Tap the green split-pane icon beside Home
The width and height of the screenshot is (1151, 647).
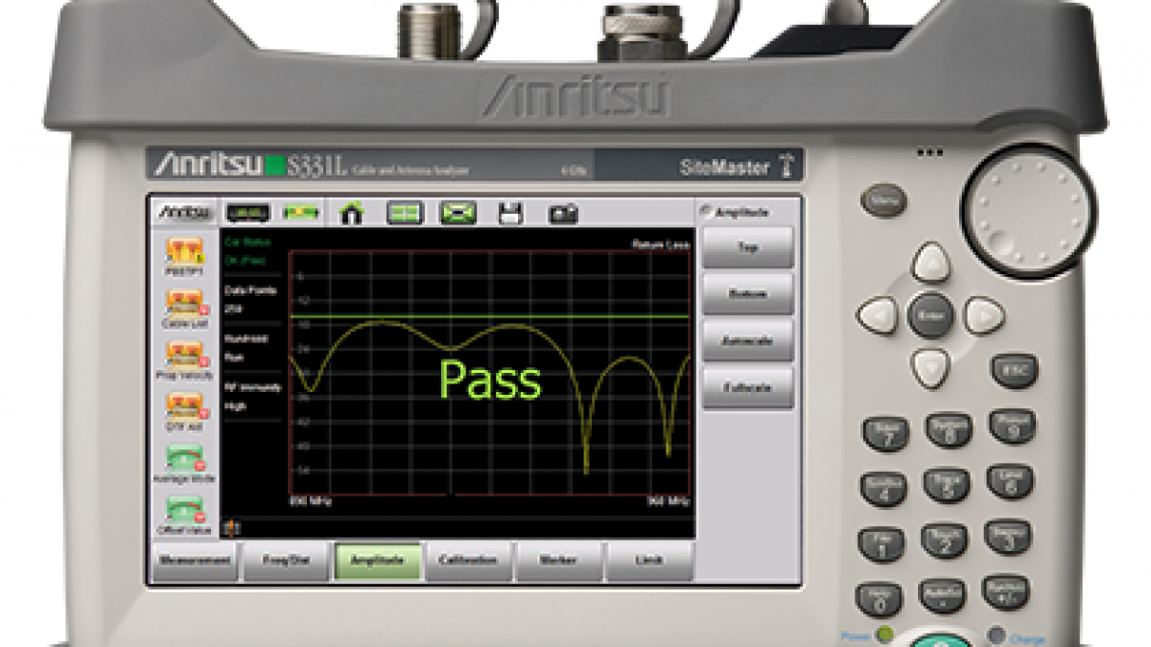[x=405, y=214]
